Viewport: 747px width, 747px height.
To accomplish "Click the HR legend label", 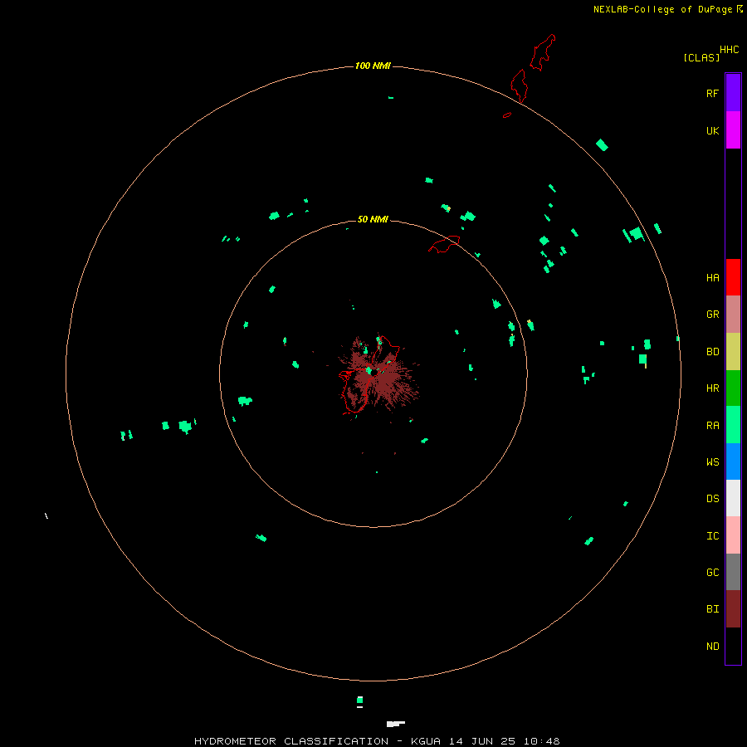I will click(712, 388).
